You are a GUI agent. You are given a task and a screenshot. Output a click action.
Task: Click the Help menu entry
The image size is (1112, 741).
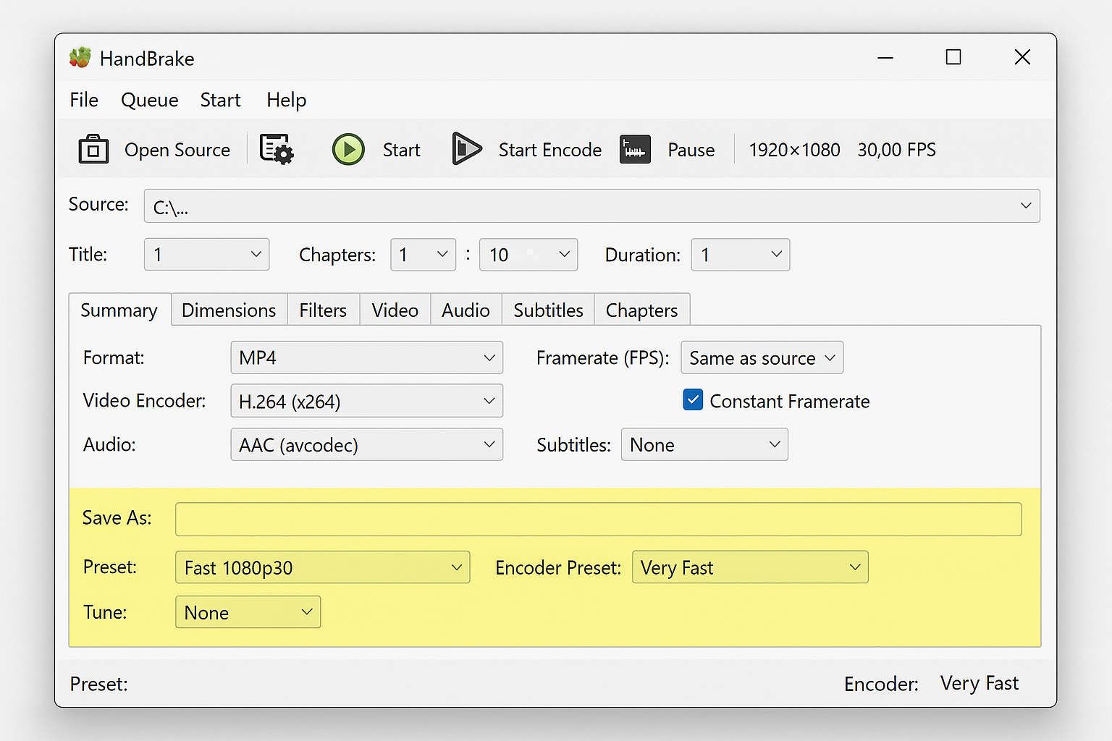[286, 100]
